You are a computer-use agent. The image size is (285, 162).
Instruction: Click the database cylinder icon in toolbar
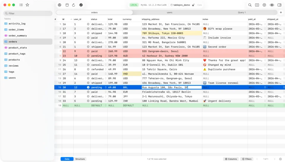pos(67,5)
